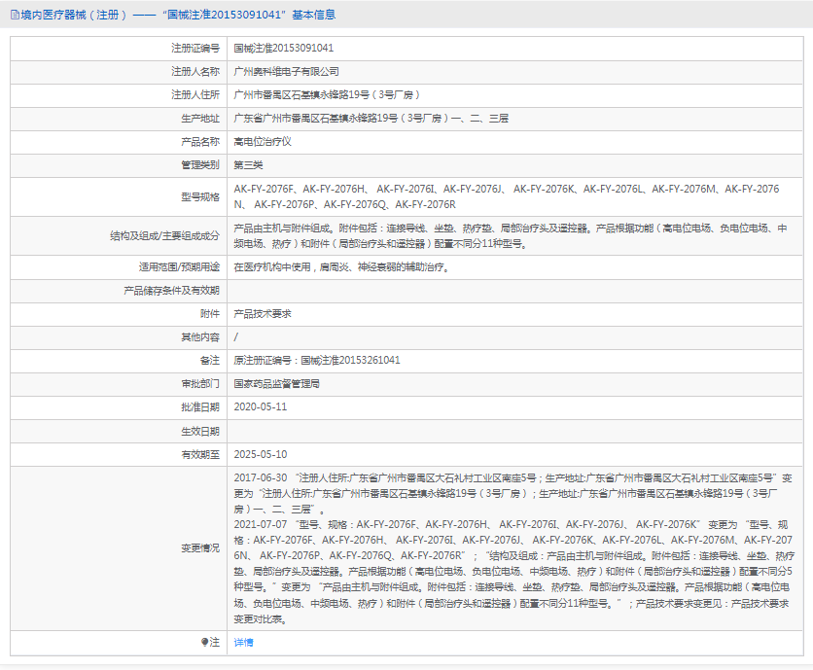Image resolution: width=813 pixels, height=670 pixels.
Task: Click the bullet icon beside the 注 label
Action: click(x=205, y=642)
